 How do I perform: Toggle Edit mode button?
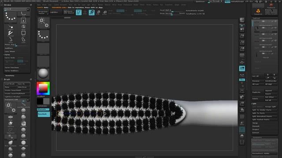(78, 12)
